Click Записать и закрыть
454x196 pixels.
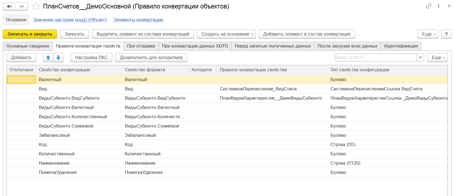pyautogui.click(x=30, y=34)
